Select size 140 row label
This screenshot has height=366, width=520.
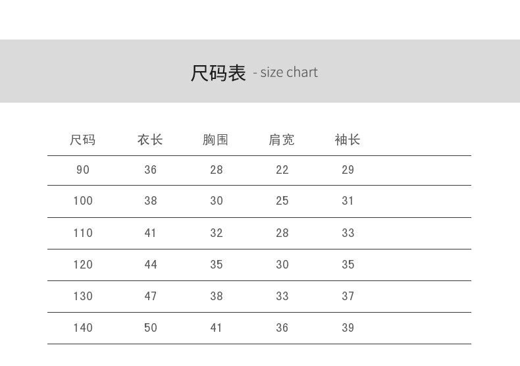[83, 328]
